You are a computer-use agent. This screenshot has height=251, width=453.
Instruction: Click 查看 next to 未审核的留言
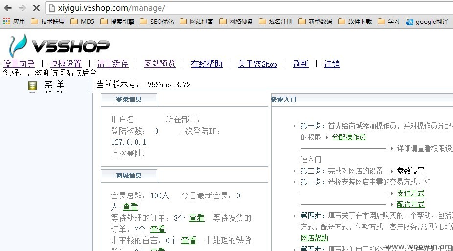189,240
